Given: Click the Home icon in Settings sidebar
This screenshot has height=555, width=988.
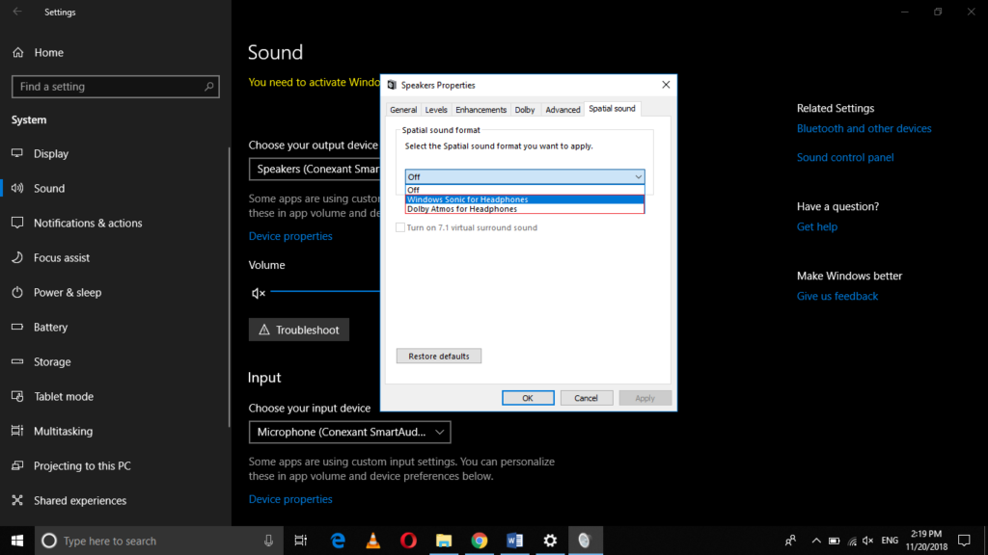Looking at the screenshot, I should click(x=17, y=53).
